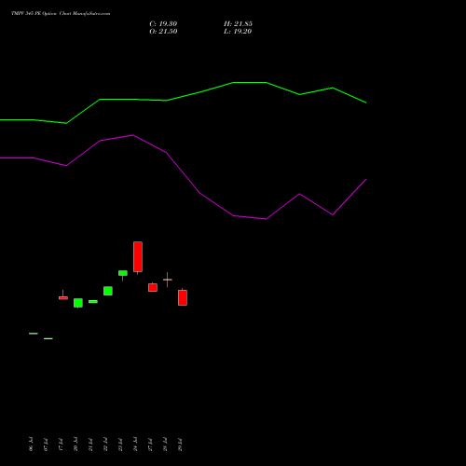Image resolution: width=466 pixels, height=466 pixels.
Task: Click the low value 'L: 19.20'
Action: tap(238, 32)
